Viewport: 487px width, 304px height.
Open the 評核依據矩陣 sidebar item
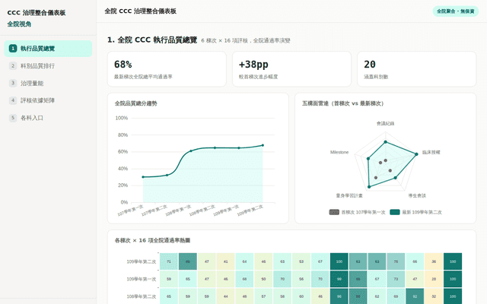(x=48, y=100)
